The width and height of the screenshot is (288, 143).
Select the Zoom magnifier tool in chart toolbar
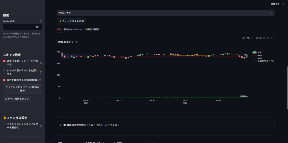coord(248,38)
